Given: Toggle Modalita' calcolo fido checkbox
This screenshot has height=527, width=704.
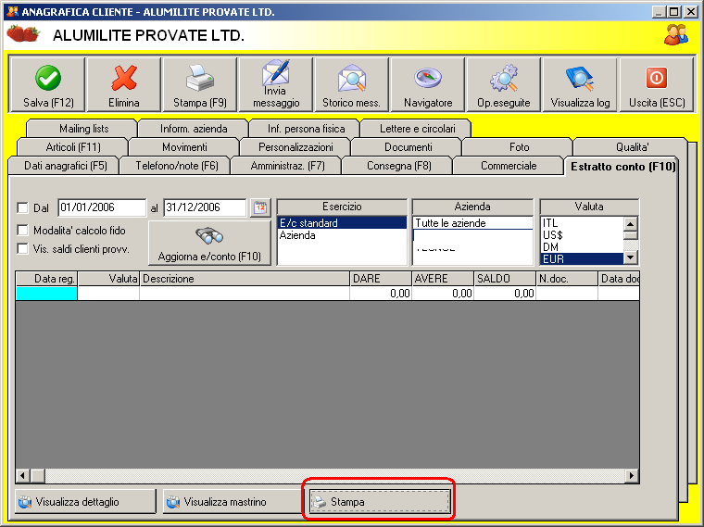Looking at the screenshot, I should click(x=22, y=231).
